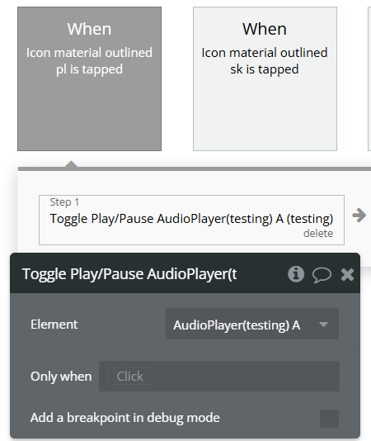The width and height of the screenshot is (371, 441).
Task: Close the Toggle Play/Pause properties panel
Action: [347, 274]
